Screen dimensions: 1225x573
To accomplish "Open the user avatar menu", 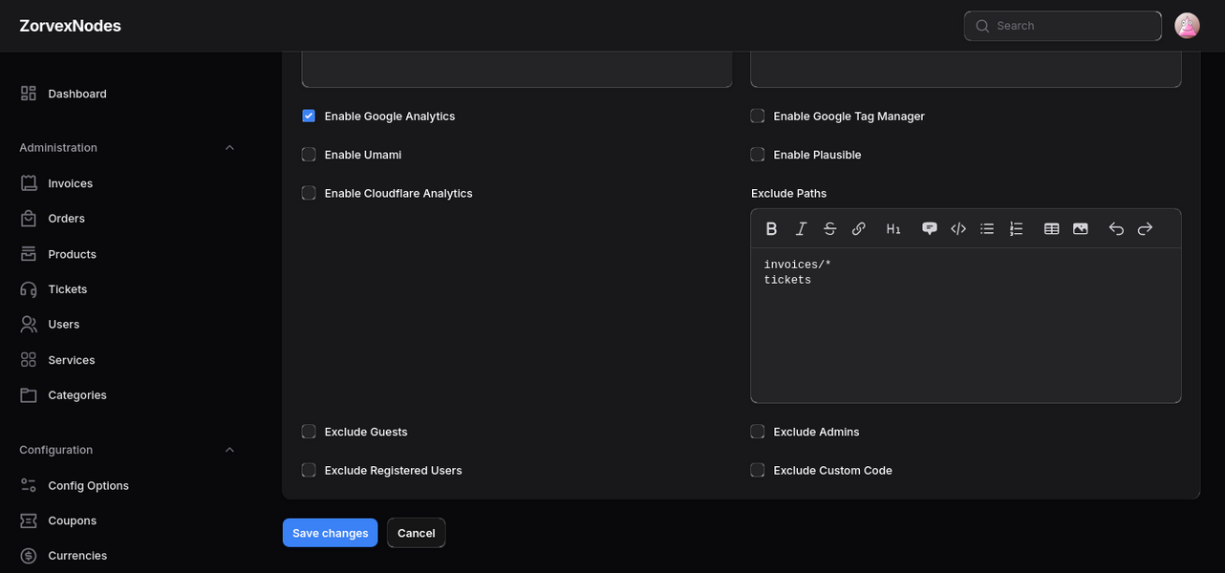I will tap(1187, 26).
